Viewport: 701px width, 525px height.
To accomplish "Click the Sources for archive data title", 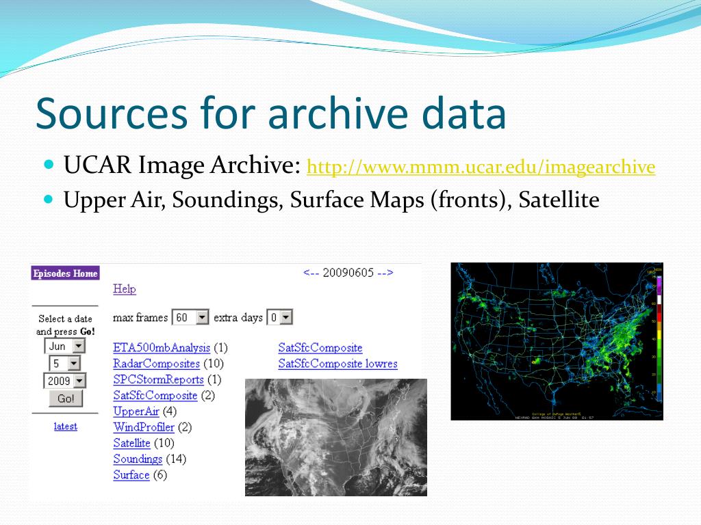I will point(270,113).
